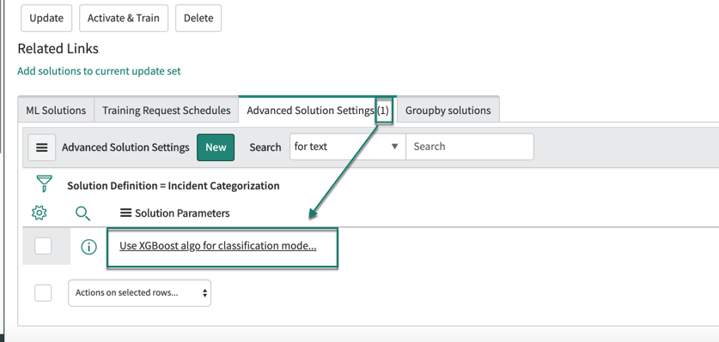
Task: Open the personalize list gear icon
Action: [x=40, y=213]
